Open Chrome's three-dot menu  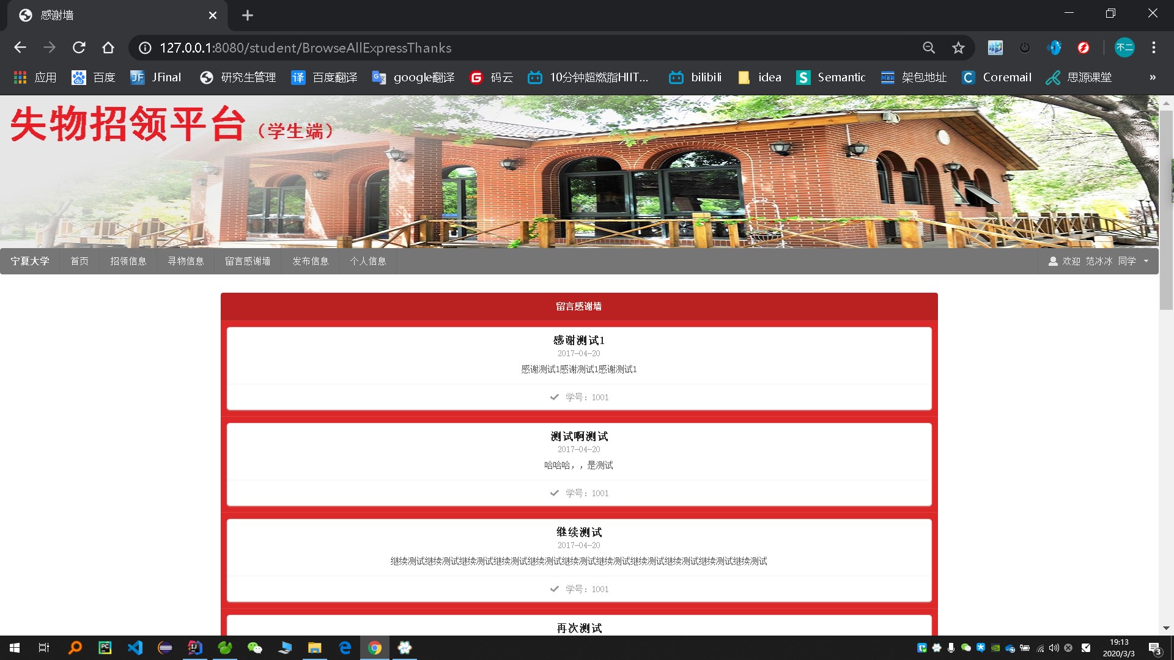coord(1153,48)
